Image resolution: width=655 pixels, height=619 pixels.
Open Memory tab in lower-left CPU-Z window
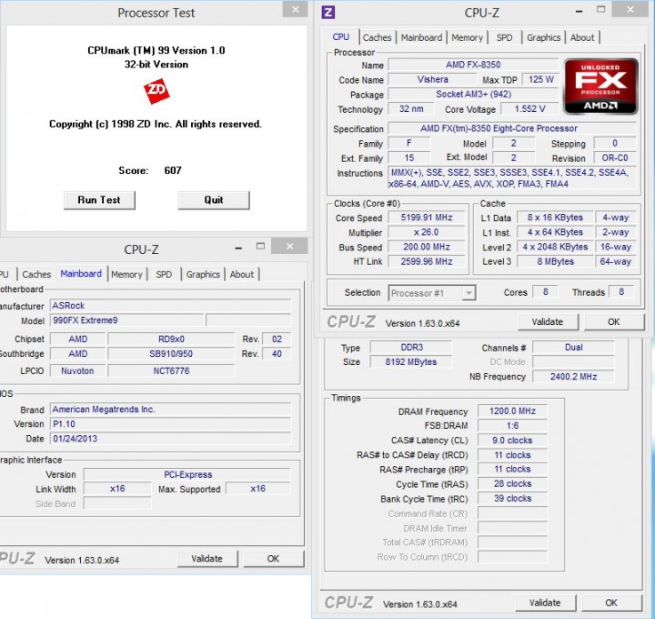pos(126,274)
